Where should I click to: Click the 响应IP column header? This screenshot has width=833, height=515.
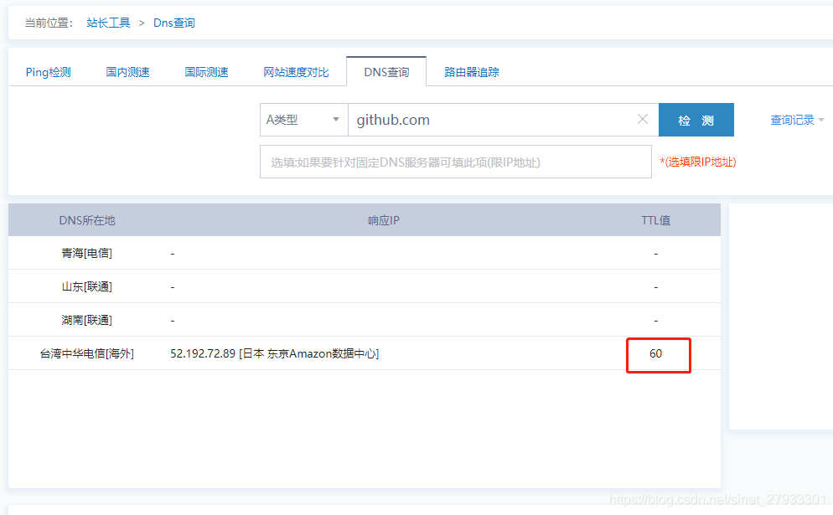tap(384, 220)
